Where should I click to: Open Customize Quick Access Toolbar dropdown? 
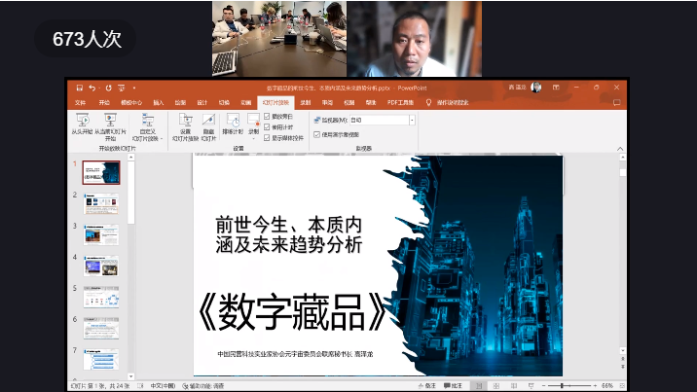click(x=133, y=88)
